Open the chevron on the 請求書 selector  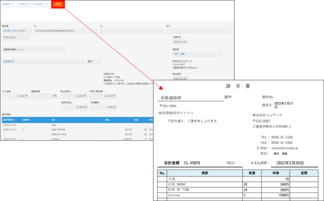pos(12,4)
